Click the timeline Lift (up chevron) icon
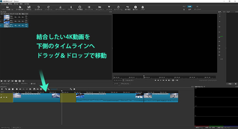The width and height of the screenshot is (238, 129). (23, 89)
